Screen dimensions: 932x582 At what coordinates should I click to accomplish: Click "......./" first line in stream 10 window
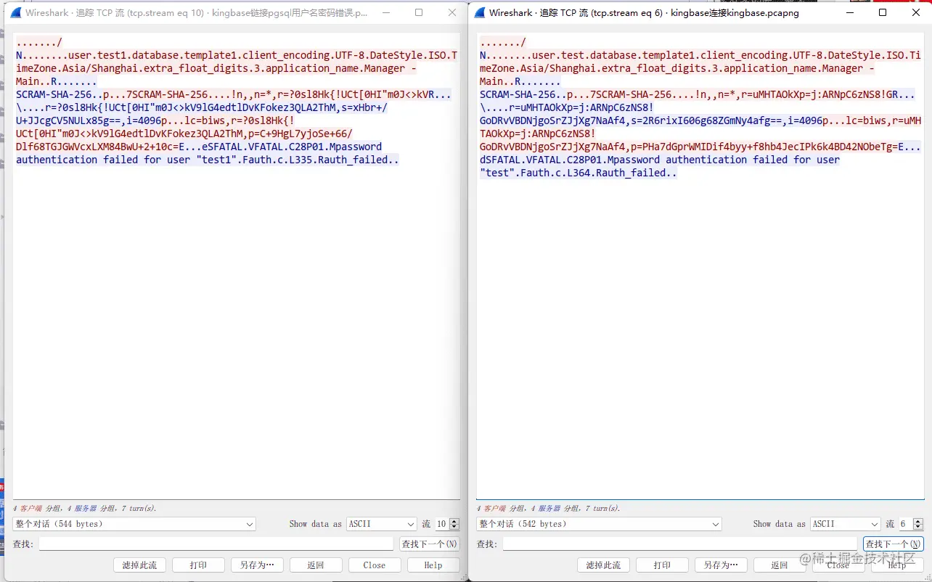[x=39, y=42]
